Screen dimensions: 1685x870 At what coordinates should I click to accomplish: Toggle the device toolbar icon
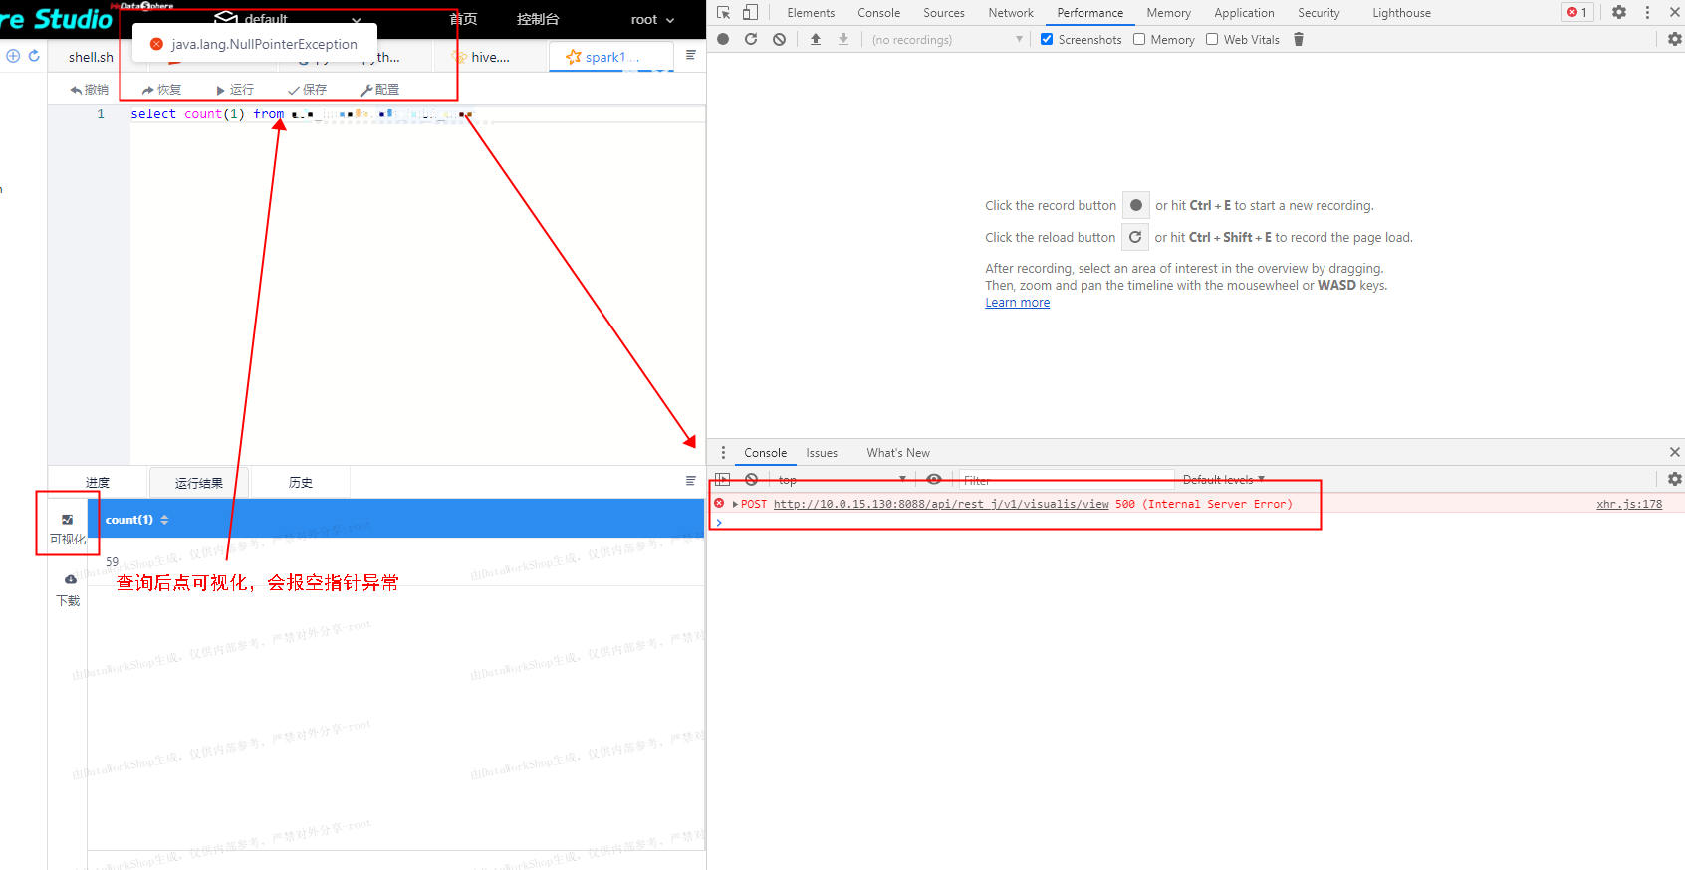pos(750,12)
